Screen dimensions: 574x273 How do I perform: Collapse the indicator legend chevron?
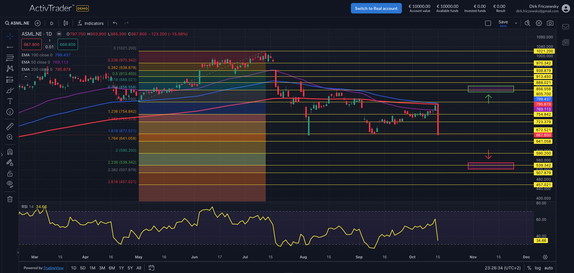coord(26,77)
